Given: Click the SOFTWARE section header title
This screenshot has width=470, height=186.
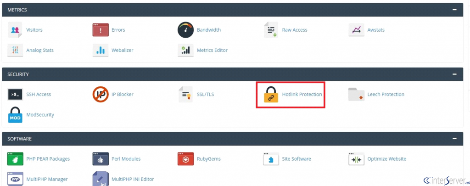Looking at the screenshot, I should pos(19,139).
